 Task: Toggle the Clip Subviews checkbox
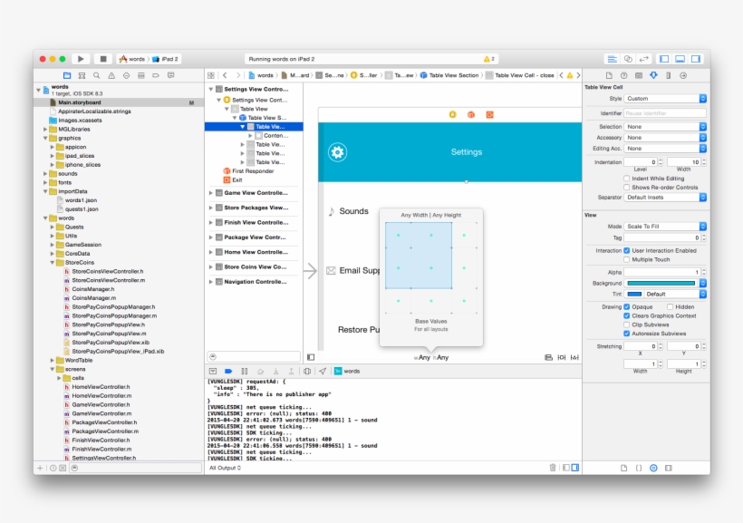click(x=627, y=324)
